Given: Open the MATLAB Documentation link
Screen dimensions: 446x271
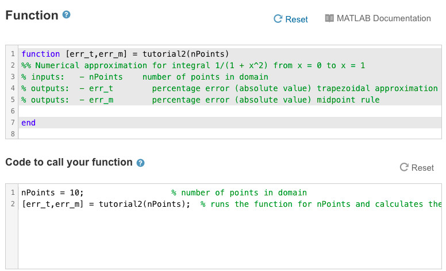Looking at the screenshot, I should pyautogui.click(x=378, y=18).
